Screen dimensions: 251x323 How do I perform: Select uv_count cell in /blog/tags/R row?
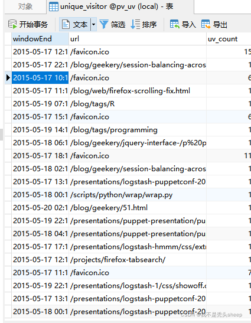tap(229, 103)
